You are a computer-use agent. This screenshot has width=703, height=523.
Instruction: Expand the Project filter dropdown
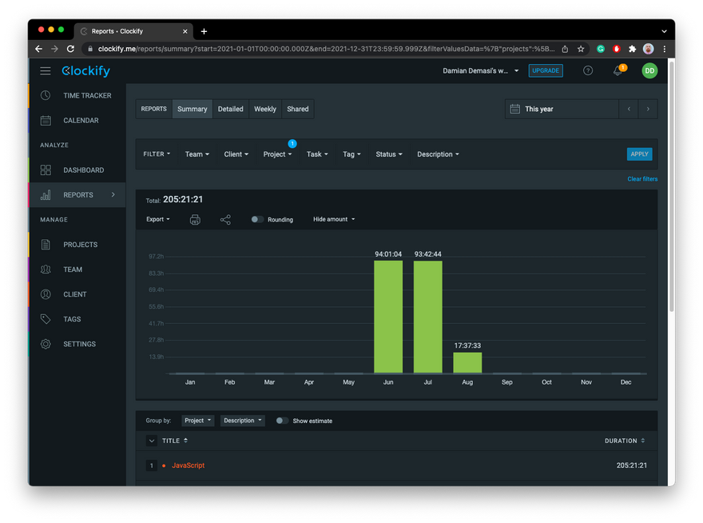pos(277,154)
